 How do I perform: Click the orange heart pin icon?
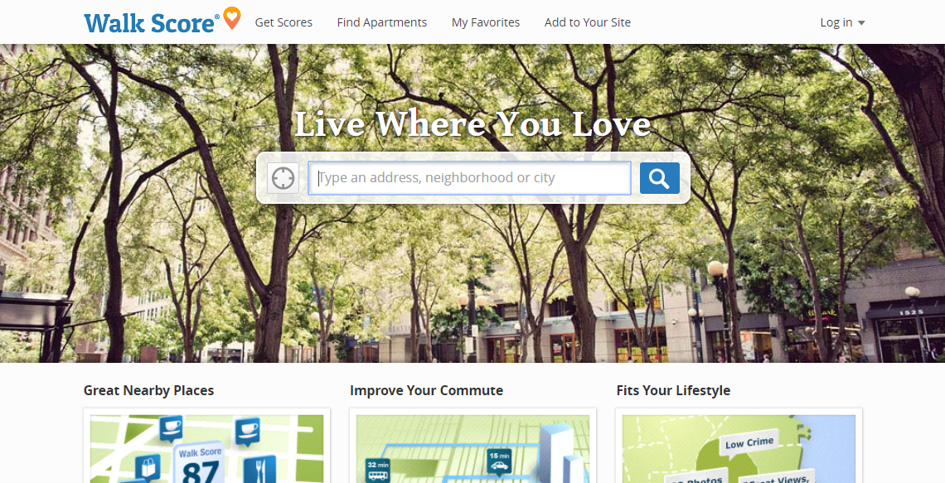[x=232, y=18]
